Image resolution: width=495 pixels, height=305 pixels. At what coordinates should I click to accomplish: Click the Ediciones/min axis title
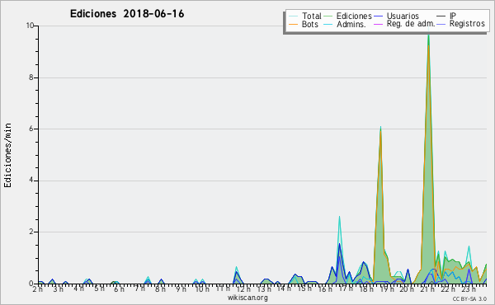tap(7, 155)
